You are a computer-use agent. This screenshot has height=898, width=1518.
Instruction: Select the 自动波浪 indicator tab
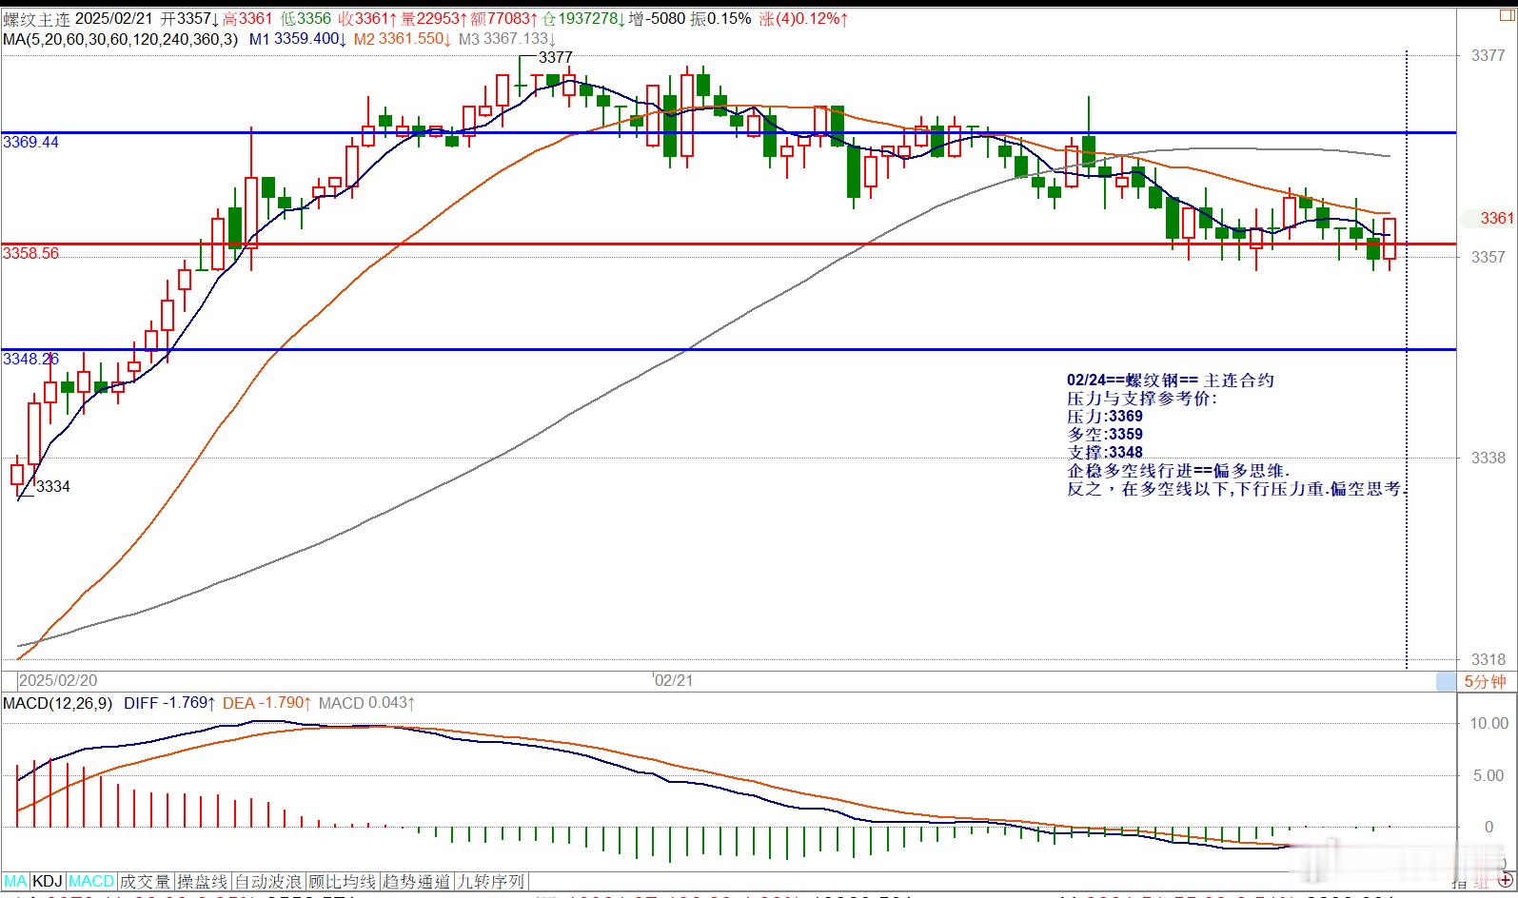click(x=268, y=882)
